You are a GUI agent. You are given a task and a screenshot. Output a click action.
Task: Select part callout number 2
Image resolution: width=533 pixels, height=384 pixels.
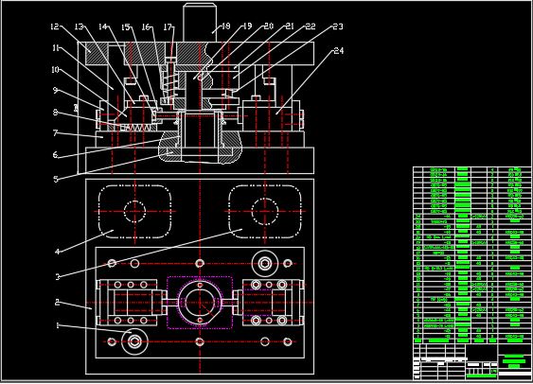(58, 302)
